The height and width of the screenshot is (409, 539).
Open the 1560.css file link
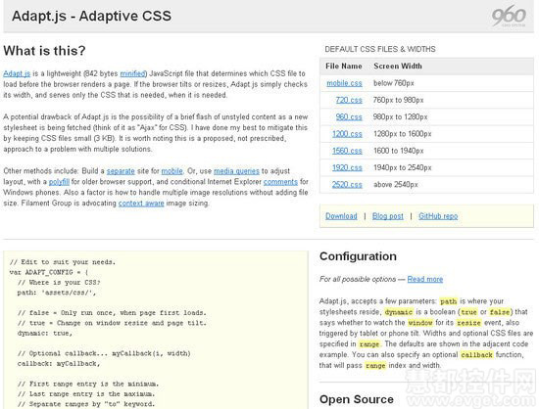(347, 151)
